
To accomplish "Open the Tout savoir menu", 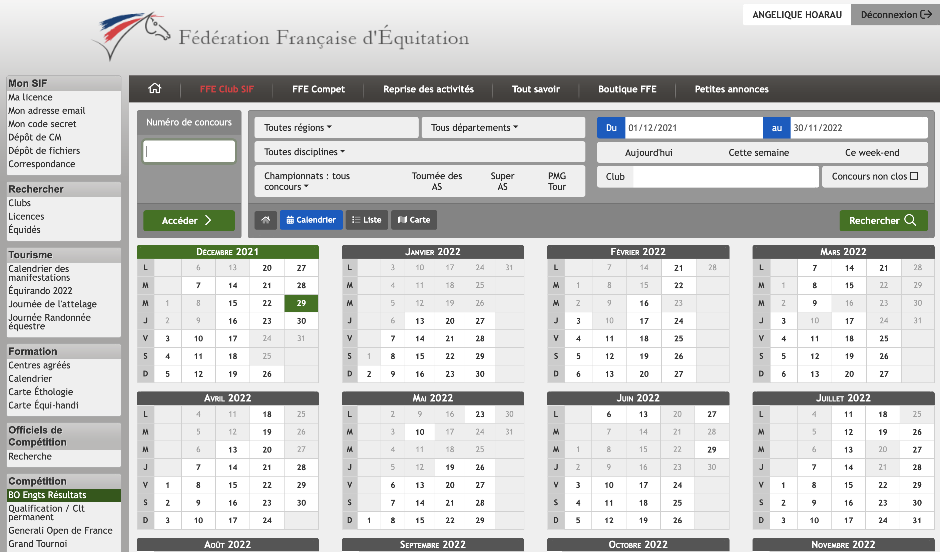I will pos(536,89).
